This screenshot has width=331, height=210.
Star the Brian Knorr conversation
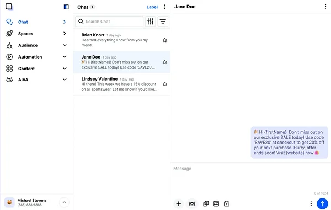click(x=165, y=40)
